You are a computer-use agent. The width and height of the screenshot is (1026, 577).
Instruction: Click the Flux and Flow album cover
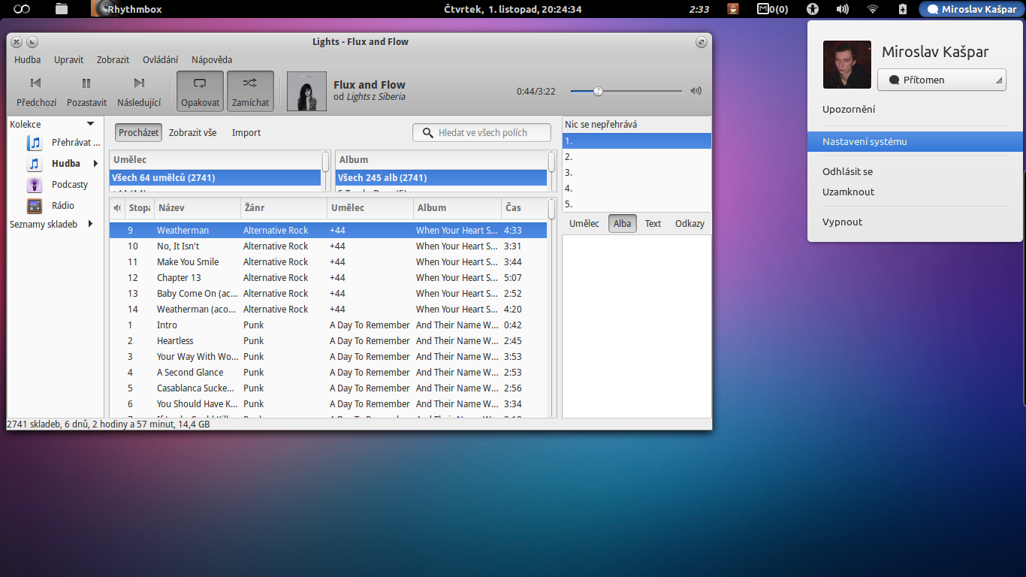(x=306, y=91)
